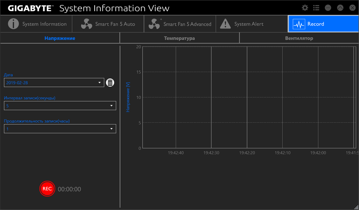
Task: Click the System Alert warning triangle icon
Action: tap(225, 24)
